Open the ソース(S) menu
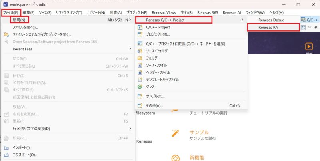Screen dimensions: 320x161 [45, 13]
